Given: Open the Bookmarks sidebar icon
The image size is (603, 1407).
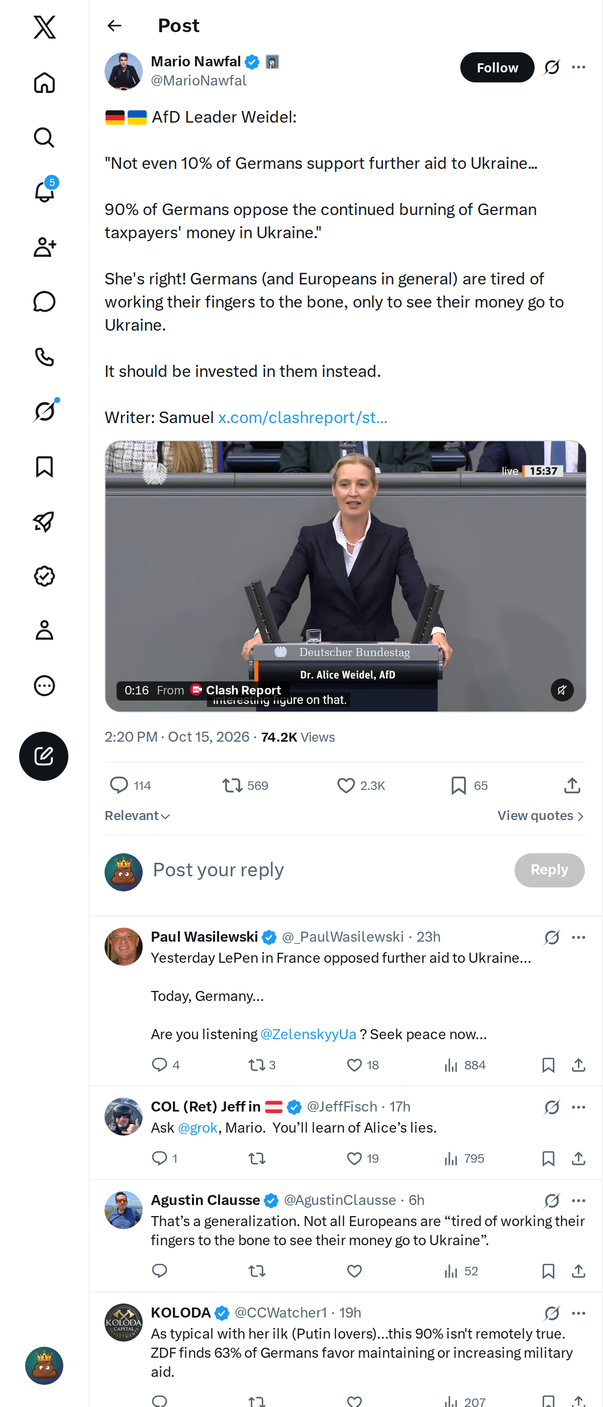Looking at the screenshot, I should click(x=44, y=466).
